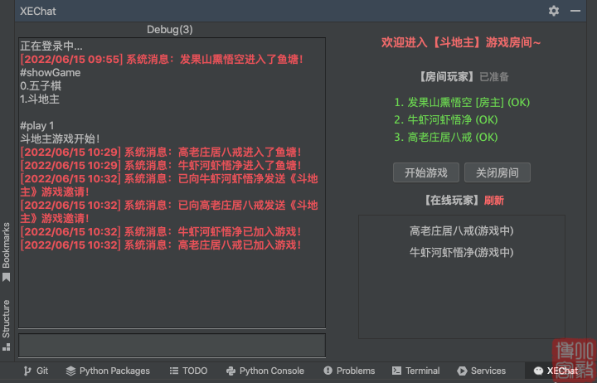The width and height of the screenshot is (597, 383).
Task: Click the chat message input field
Action: coord(172,346)
